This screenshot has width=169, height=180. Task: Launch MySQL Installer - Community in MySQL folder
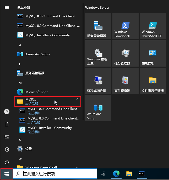48,130
